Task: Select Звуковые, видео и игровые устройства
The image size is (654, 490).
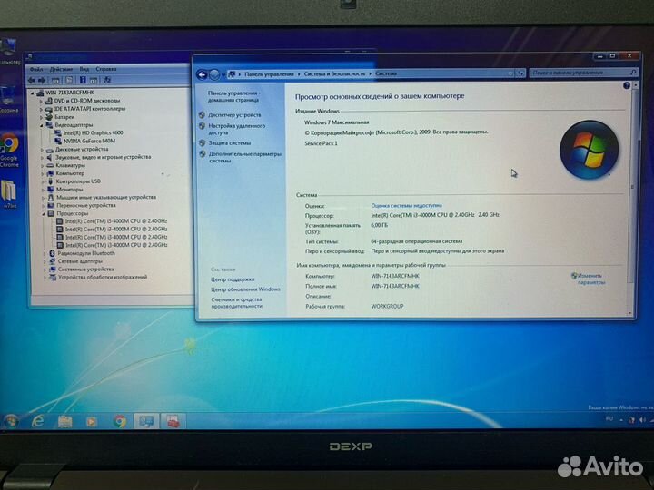Action: click(x=103, y=157)
